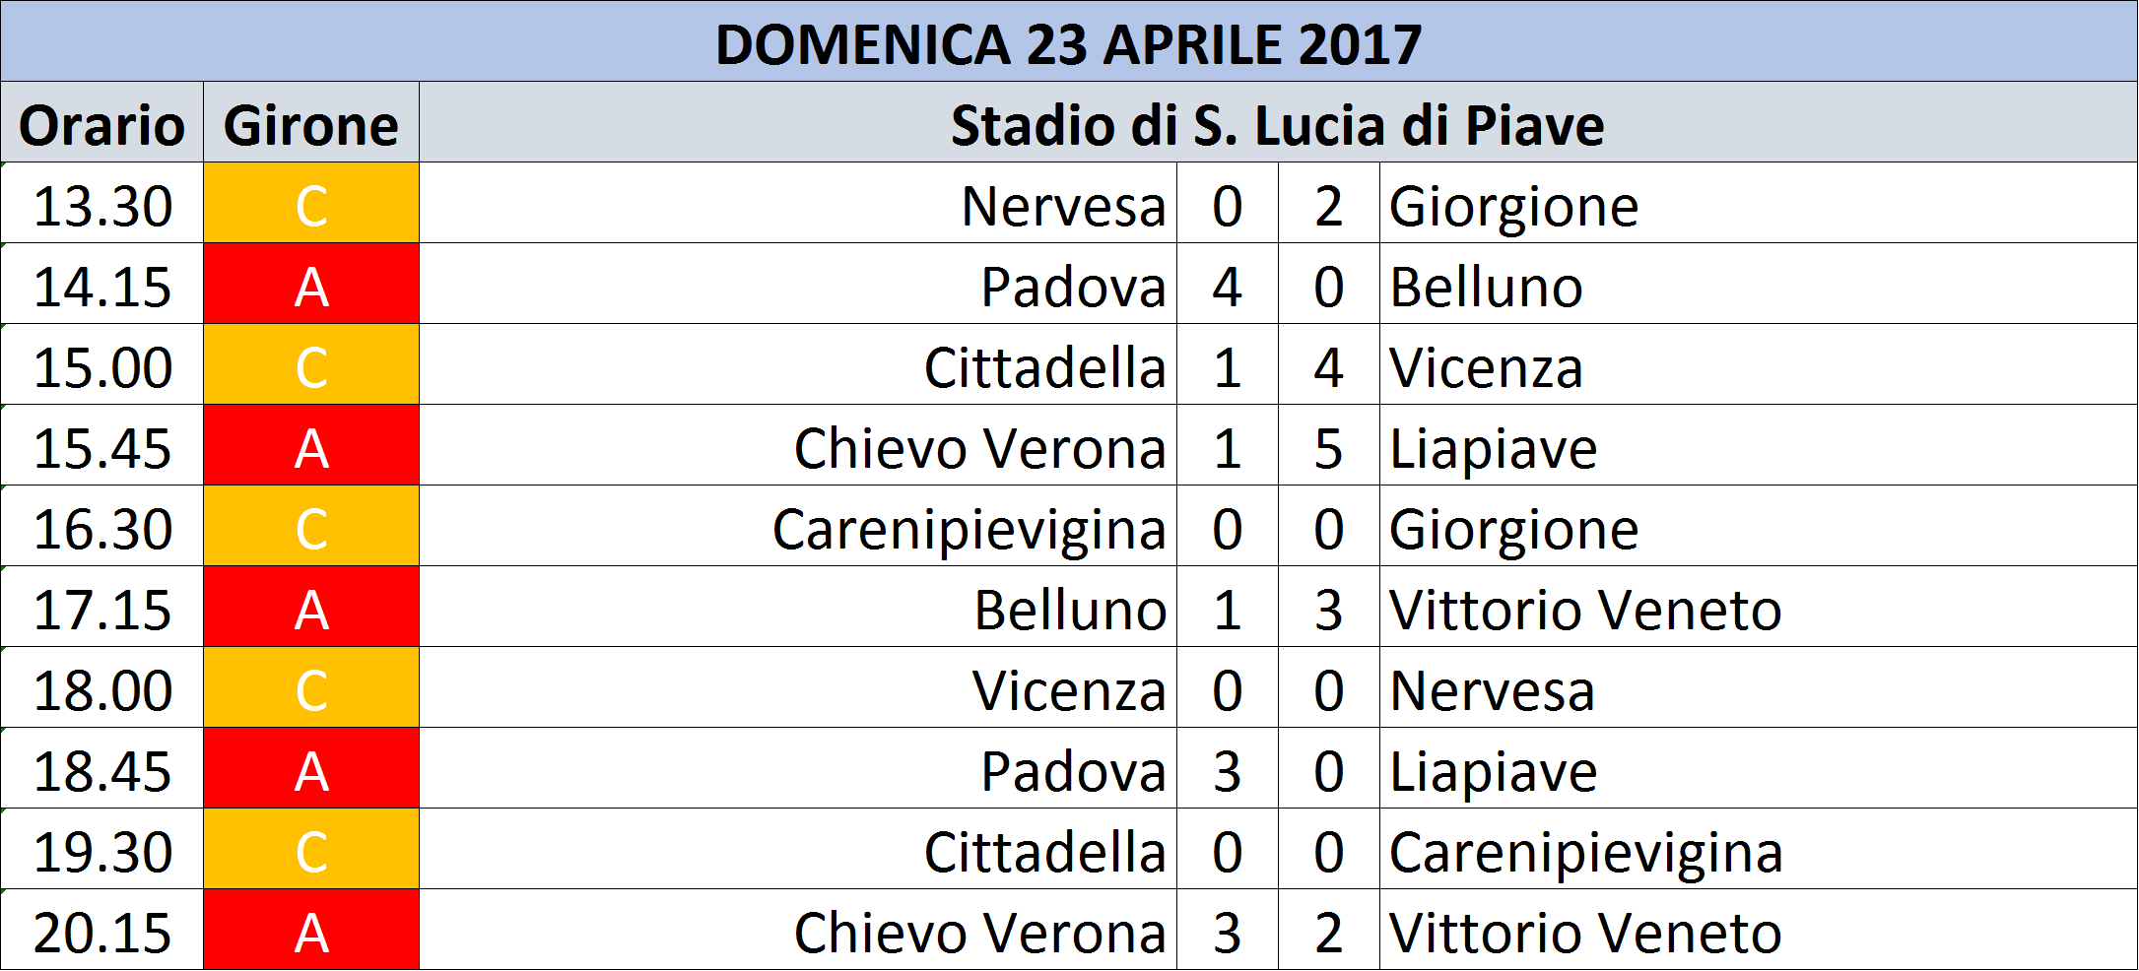Select the 13.30 time cell
Viewport: 2139px width, 971px height.
pyautogui.click(x=102, y=203)
